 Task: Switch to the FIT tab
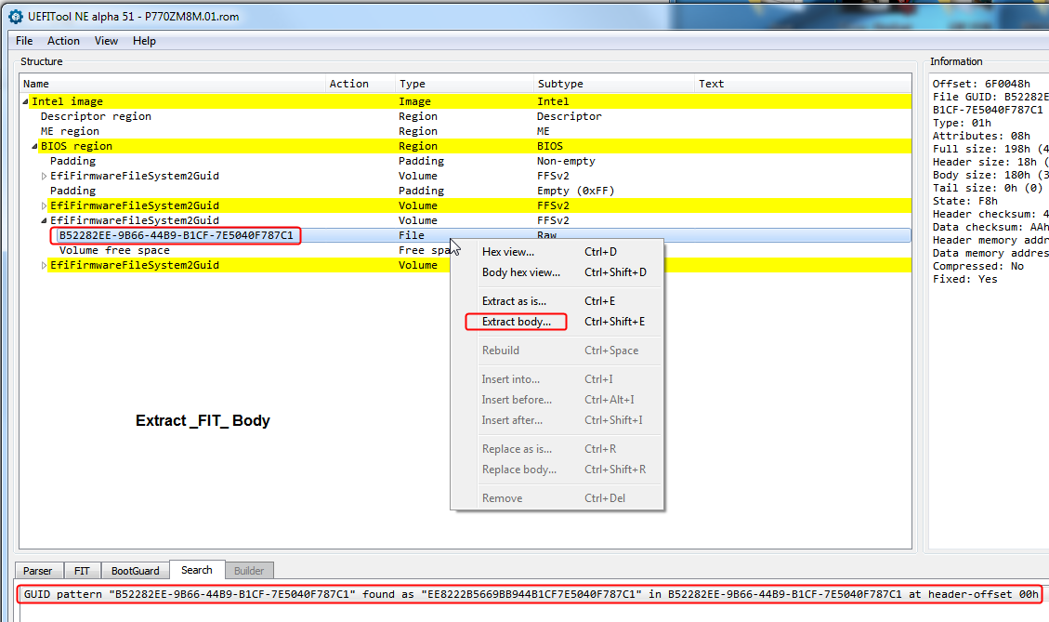(82, 571)
